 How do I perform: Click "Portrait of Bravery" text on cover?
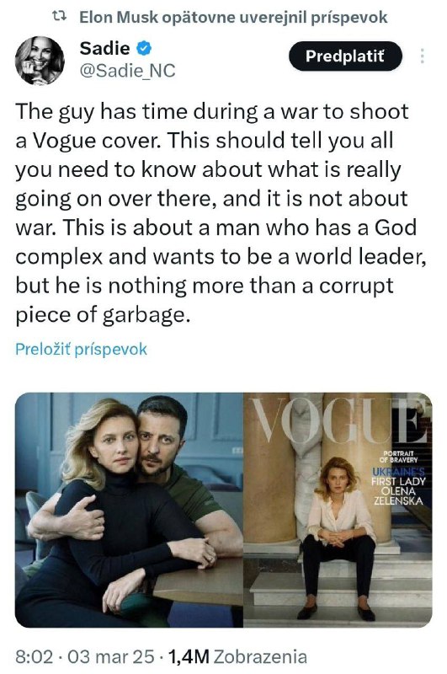tap(399, 457)
